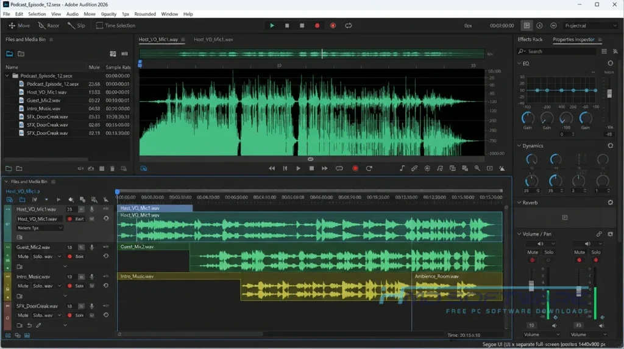
Task: Open the Audio menu
Action: 72,14
